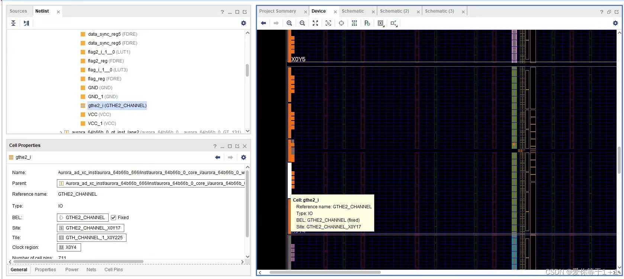This screenshot has height=279, width=624.
Task: Open show cell connections options
Action: pos(394,23)
